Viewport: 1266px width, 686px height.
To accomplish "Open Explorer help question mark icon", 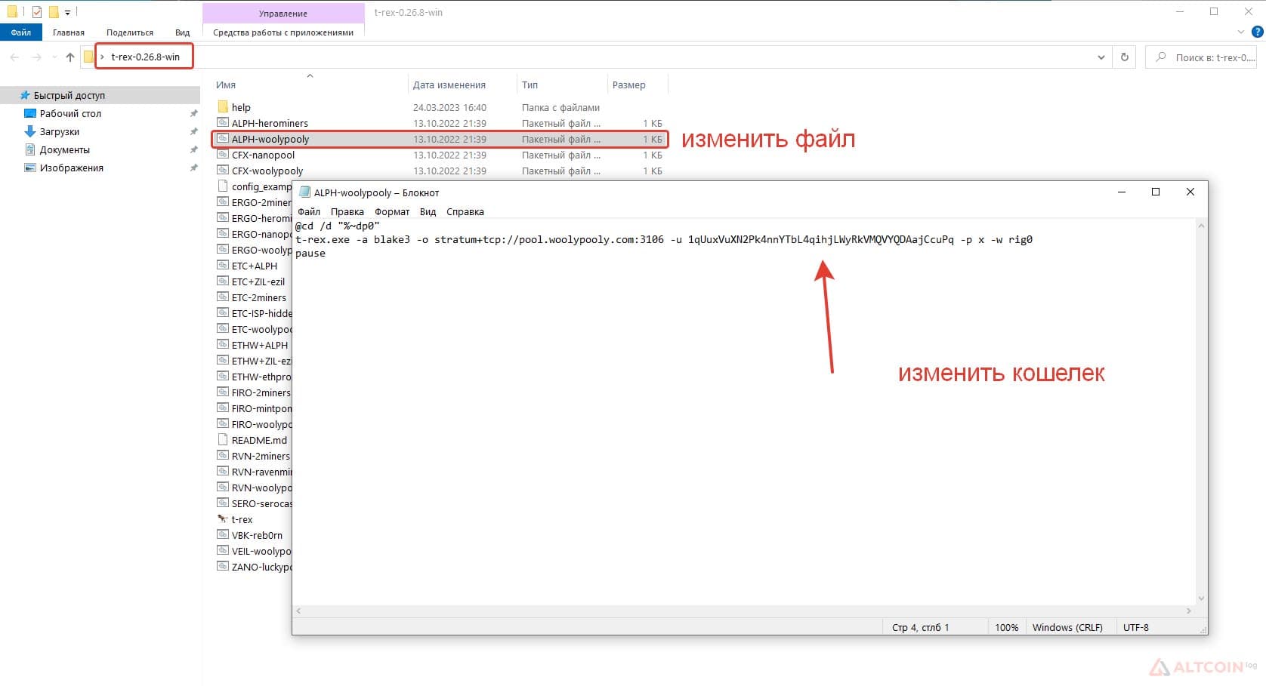I will (x=1258, y=32).
